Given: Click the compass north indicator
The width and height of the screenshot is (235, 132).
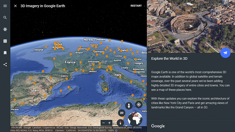Looking at the screenshot, I should point(120,123).
